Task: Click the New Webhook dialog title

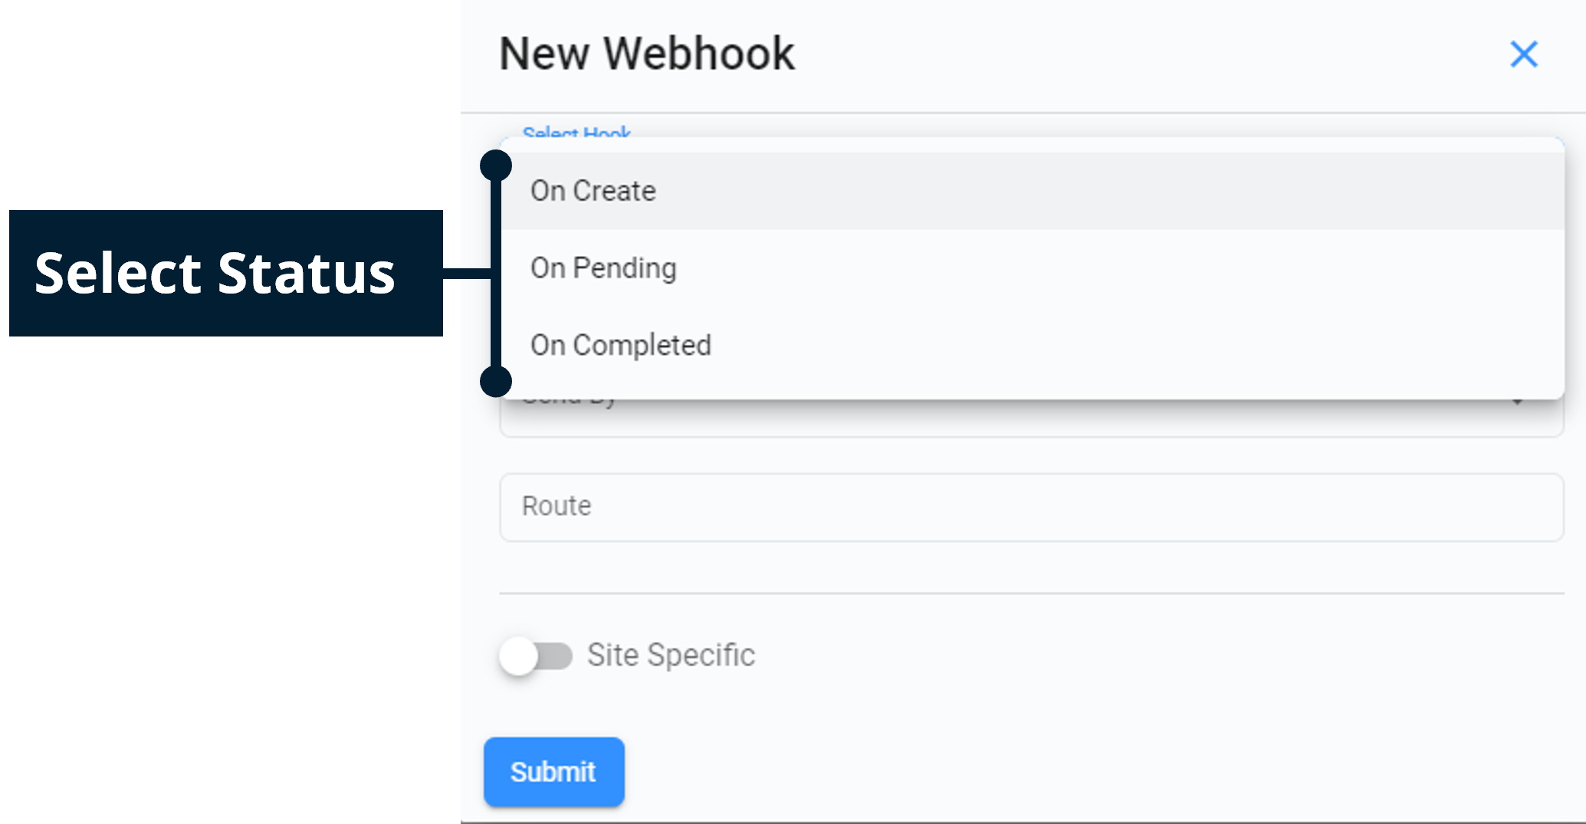Action: pyautogui.click(x=646, y=52)
